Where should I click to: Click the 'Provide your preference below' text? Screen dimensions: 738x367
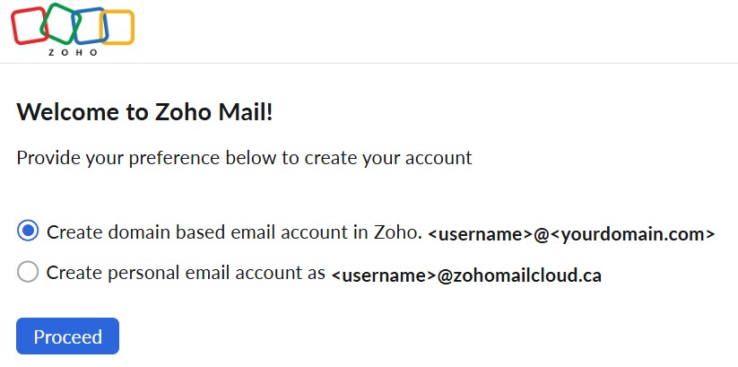(135, 159)
